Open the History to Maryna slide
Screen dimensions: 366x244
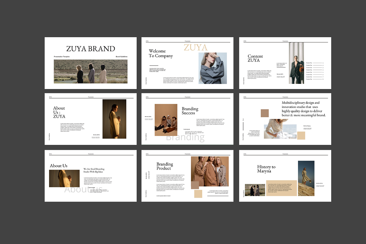[x=285, y=176]
